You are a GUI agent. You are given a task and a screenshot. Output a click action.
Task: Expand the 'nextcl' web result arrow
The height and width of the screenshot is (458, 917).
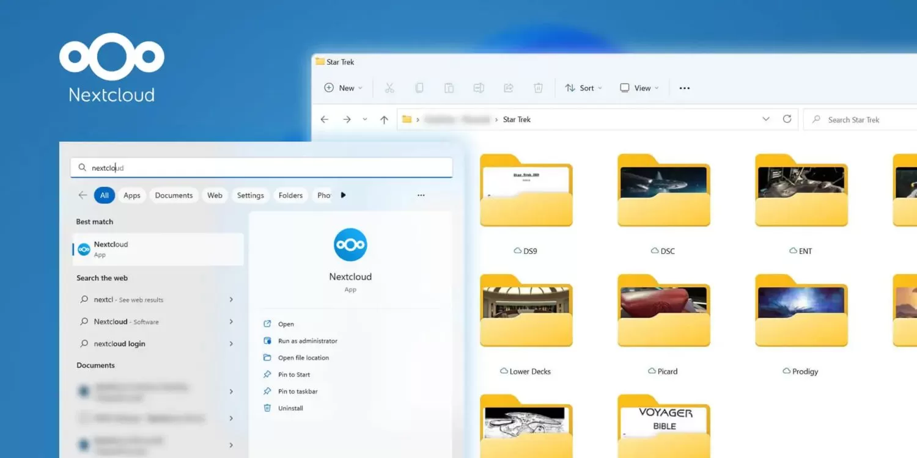[231, 300]
